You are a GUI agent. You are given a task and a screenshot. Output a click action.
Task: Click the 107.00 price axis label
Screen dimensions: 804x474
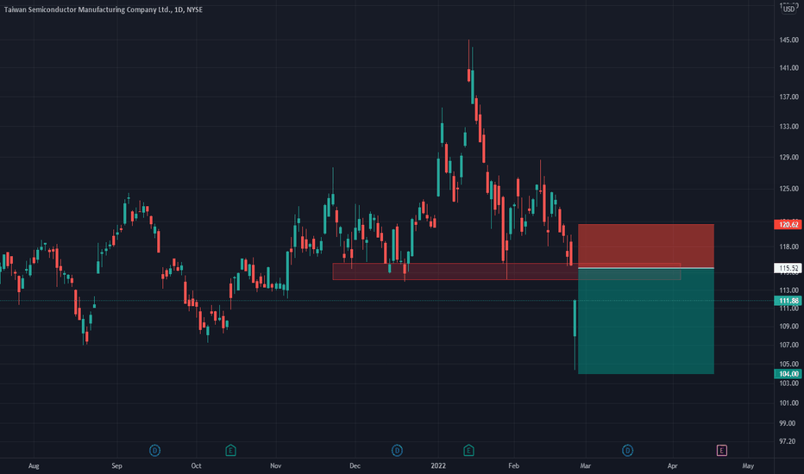tap(789, 345)
